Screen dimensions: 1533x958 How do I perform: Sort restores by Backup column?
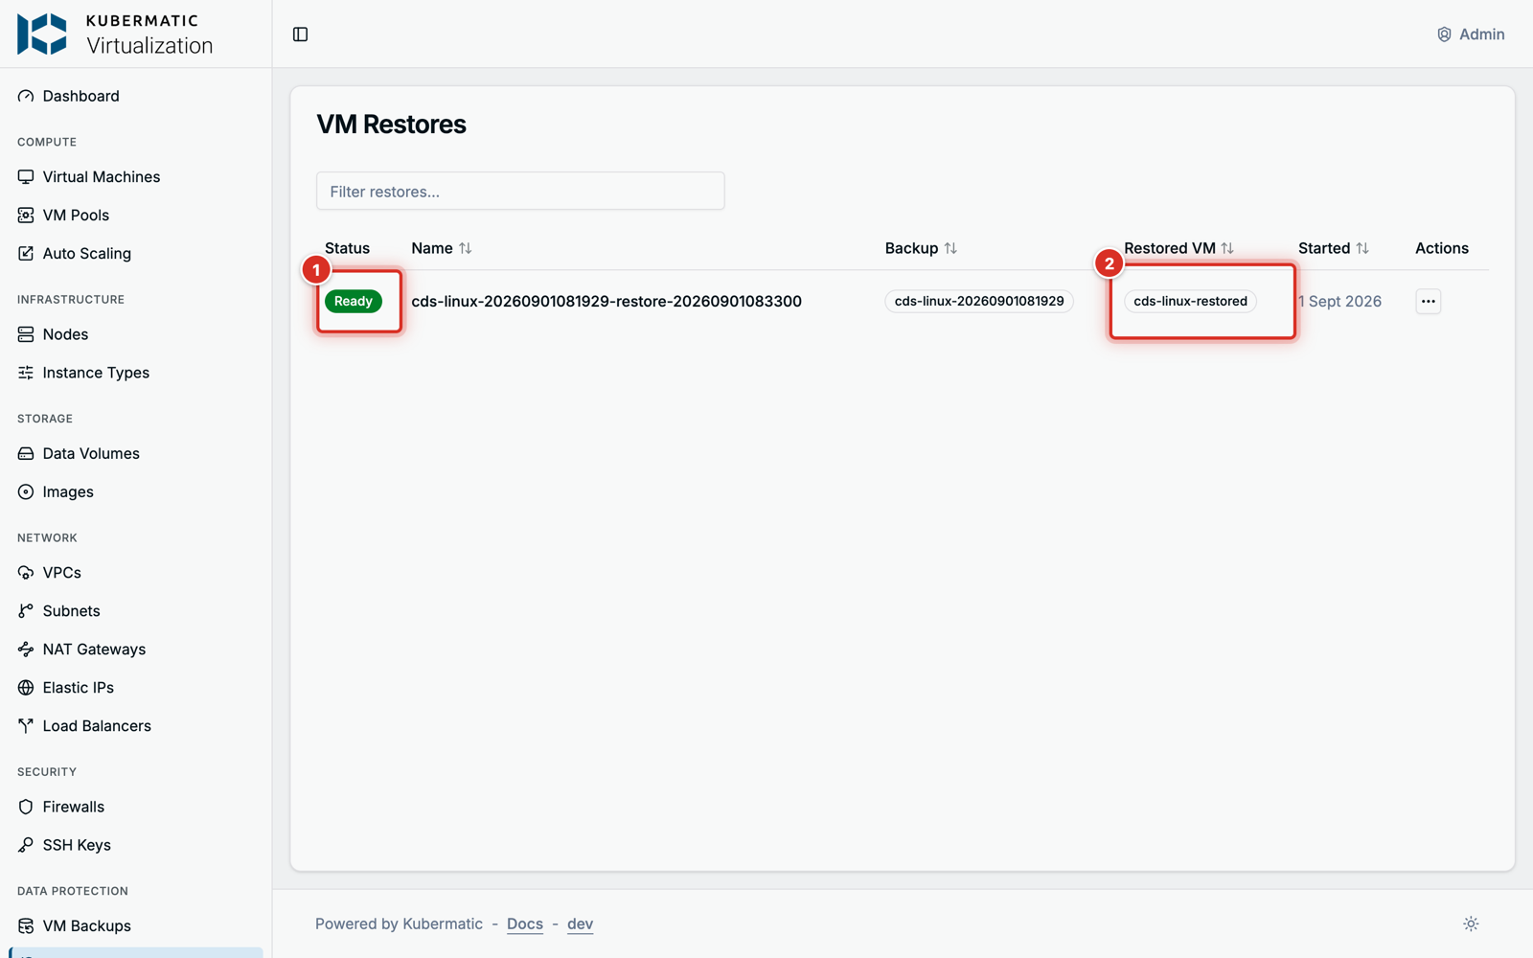click(x=921, y=248)
